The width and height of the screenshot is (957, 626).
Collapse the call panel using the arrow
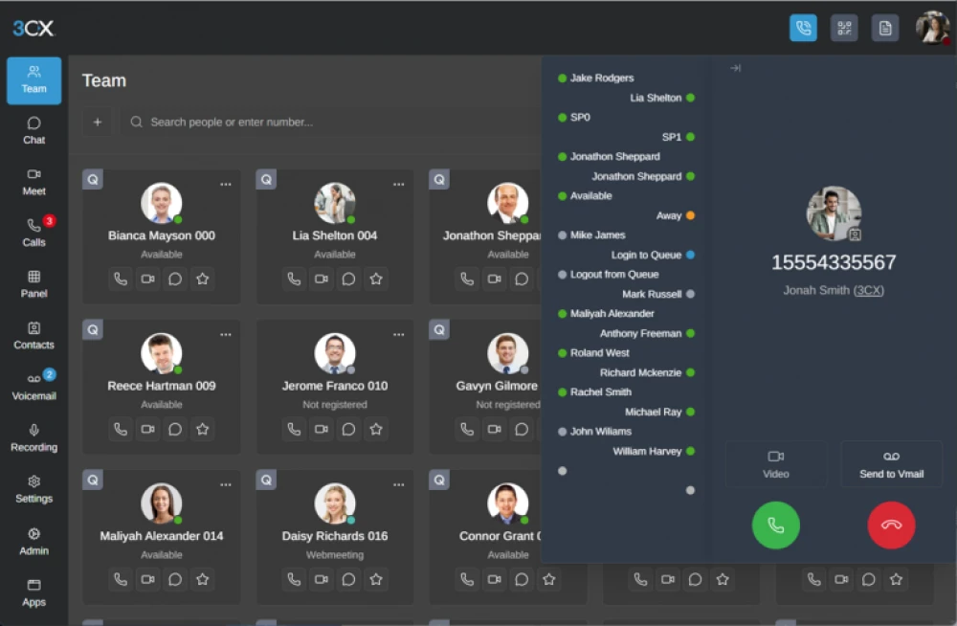[737, 68]
